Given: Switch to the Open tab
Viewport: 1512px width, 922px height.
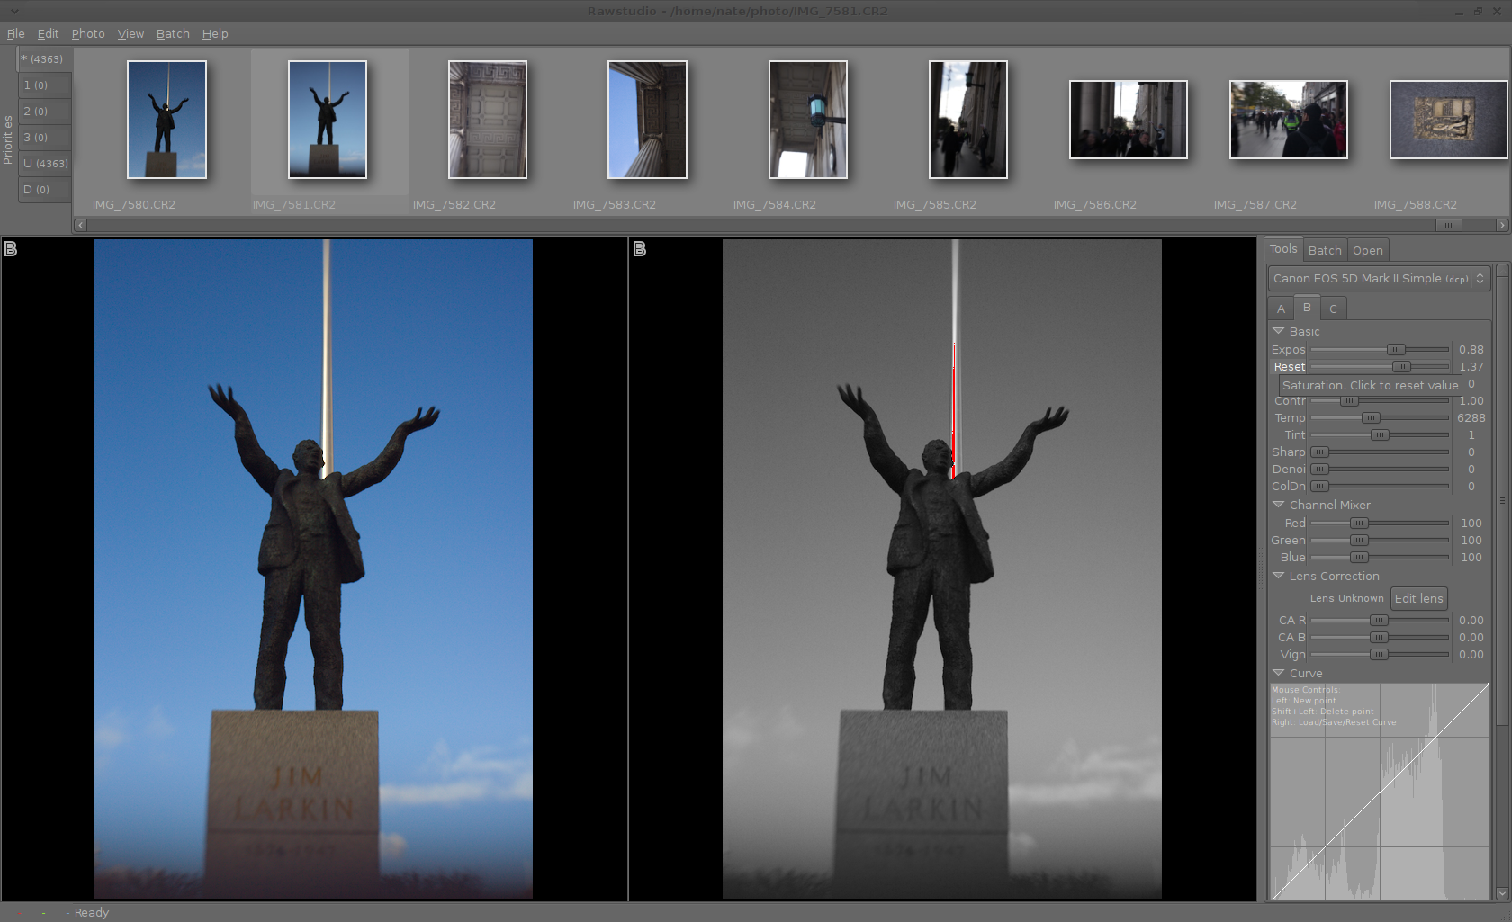Looking at the screenshot, I should coord(1368,250).
